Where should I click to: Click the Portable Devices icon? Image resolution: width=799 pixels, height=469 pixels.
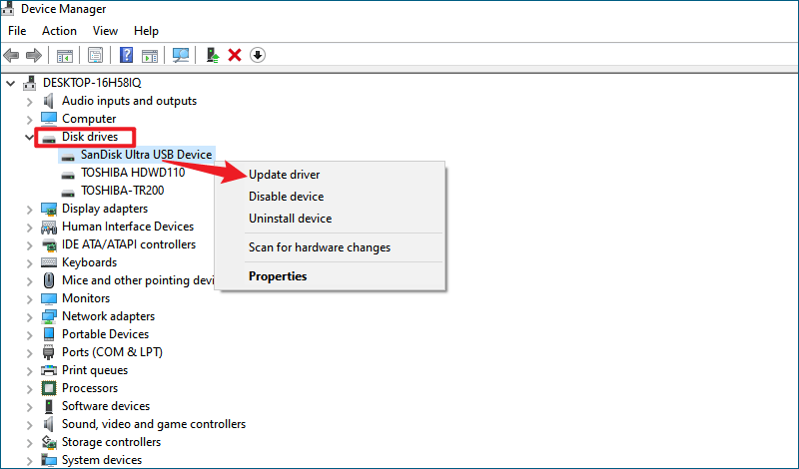point(49,334)
